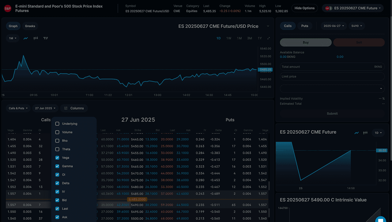Enable the Underlying column checkbox
Image resolution: width=392 pixels, height=222 pixels.
pos(57,124)
